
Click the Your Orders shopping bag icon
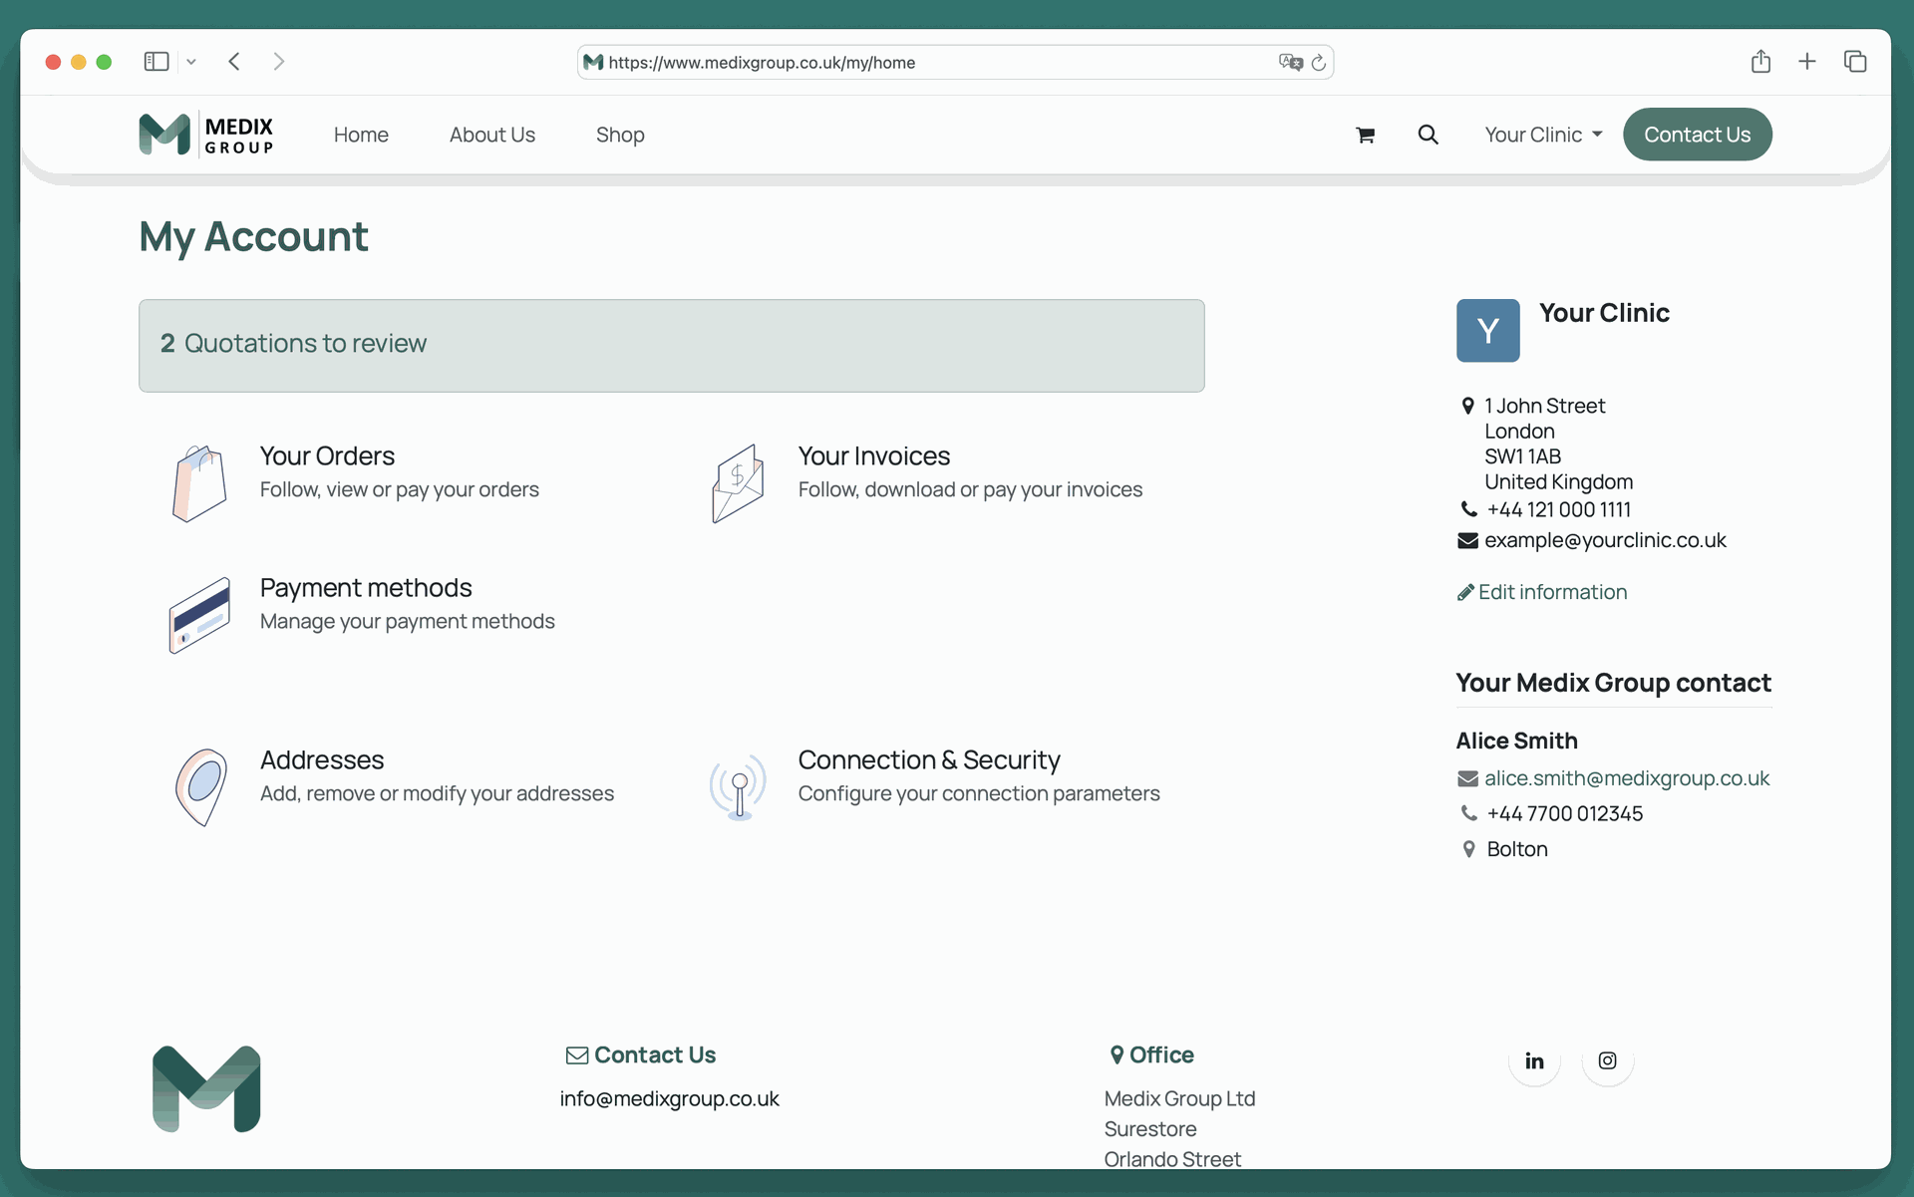click(x=199, y=483)
